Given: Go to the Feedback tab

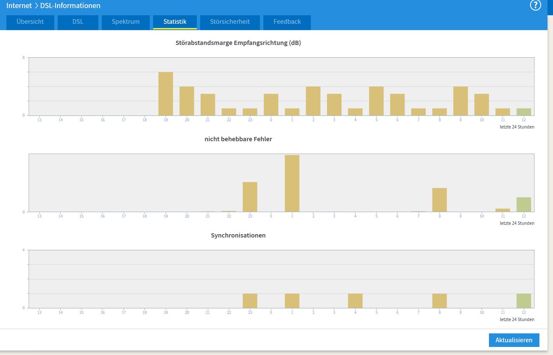Looking at the screenshot, I should tap(287, 22).
